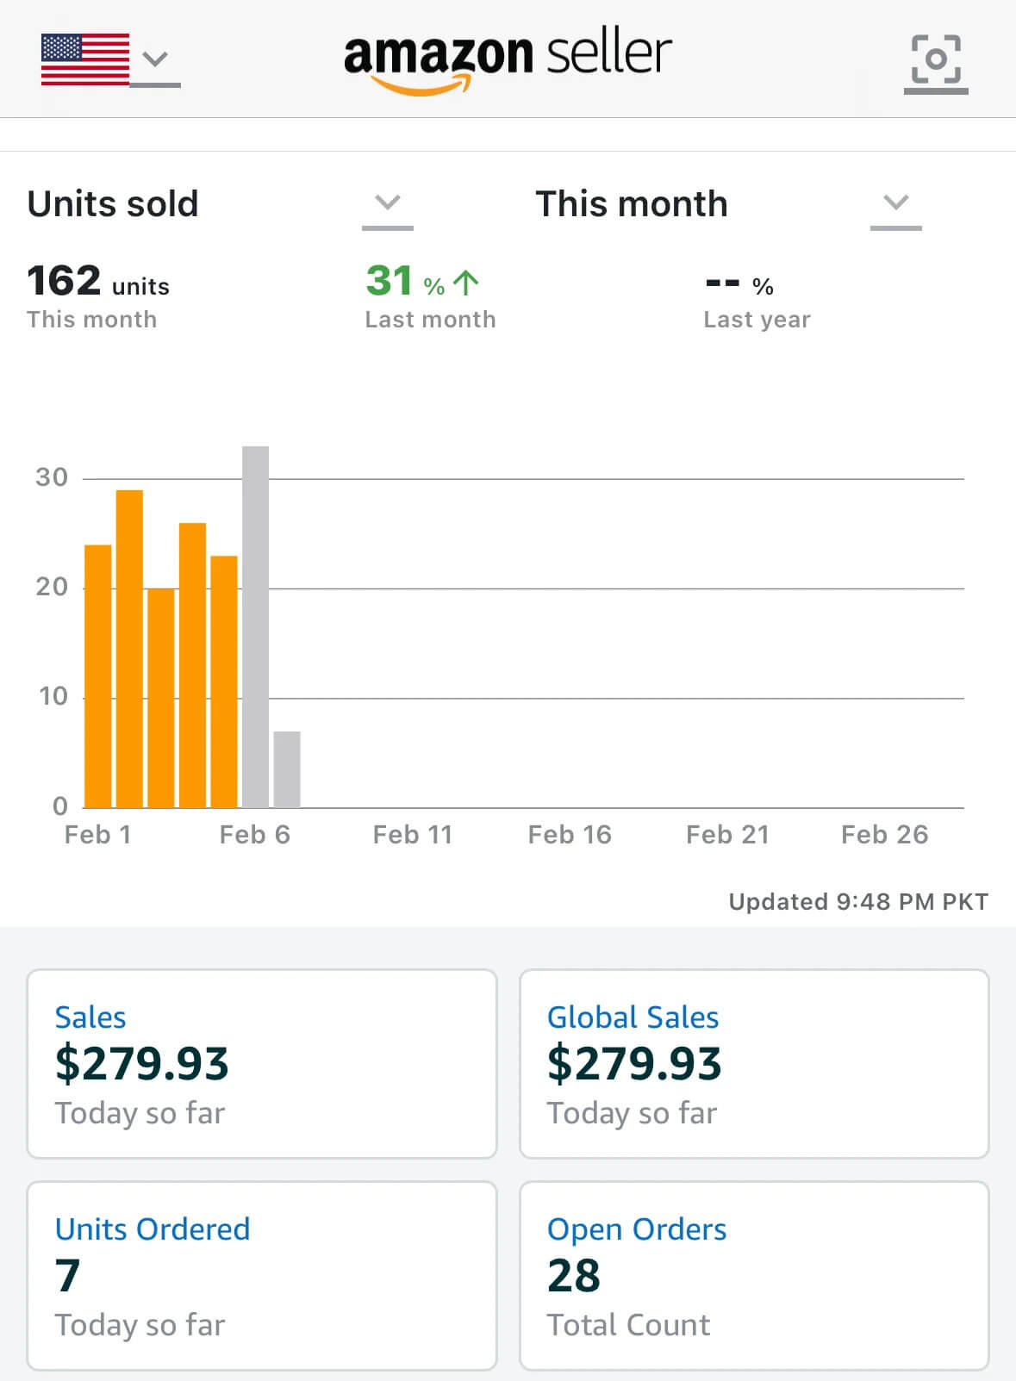Tap the amazon seller logo

508,60
